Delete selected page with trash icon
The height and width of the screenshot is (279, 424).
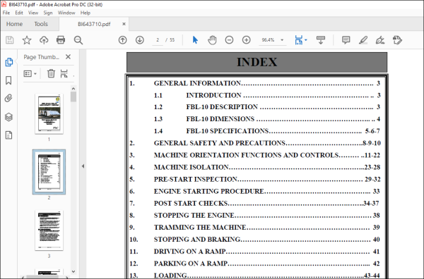click(51, 73)
